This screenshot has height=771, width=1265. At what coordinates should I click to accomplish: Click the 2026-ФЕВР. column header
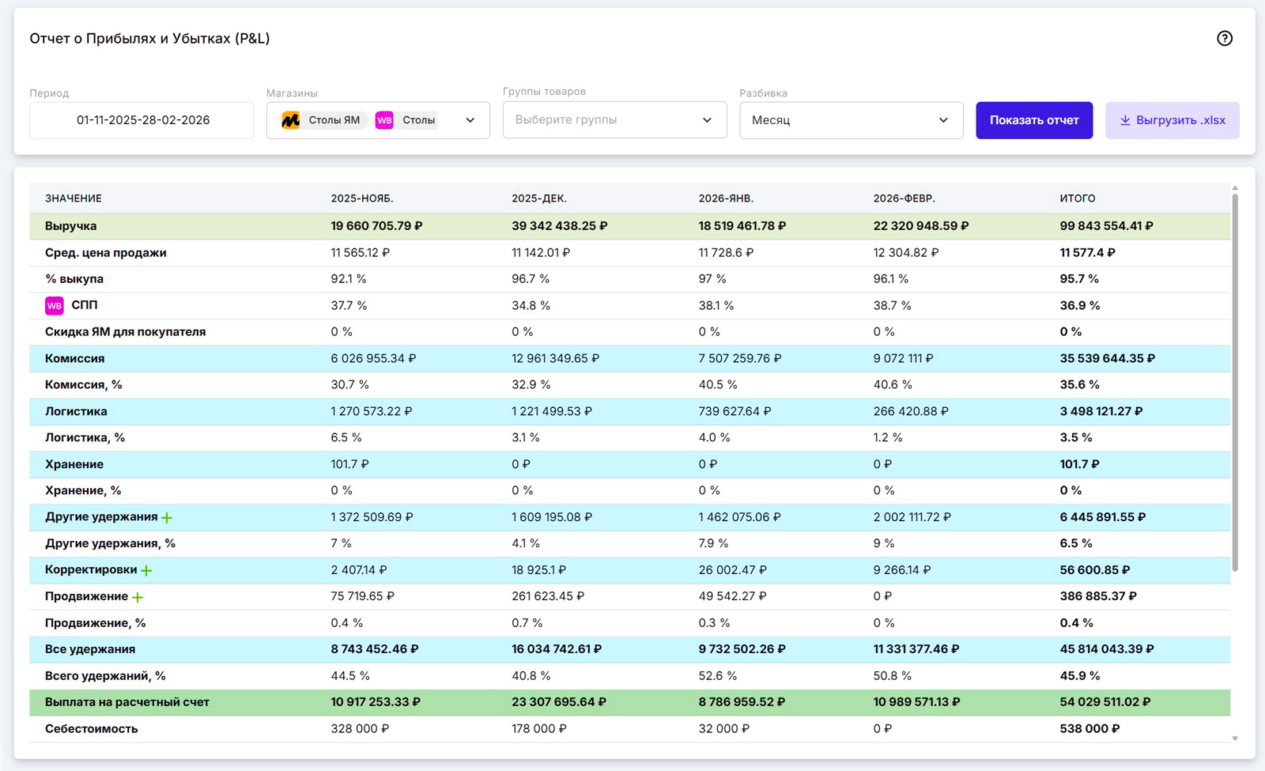click(904, 198)
